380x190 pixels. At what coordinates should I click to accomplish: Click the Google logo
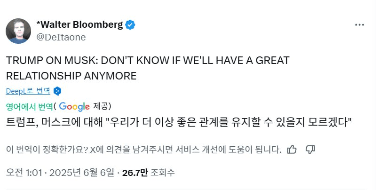click(x=74, y=107)
